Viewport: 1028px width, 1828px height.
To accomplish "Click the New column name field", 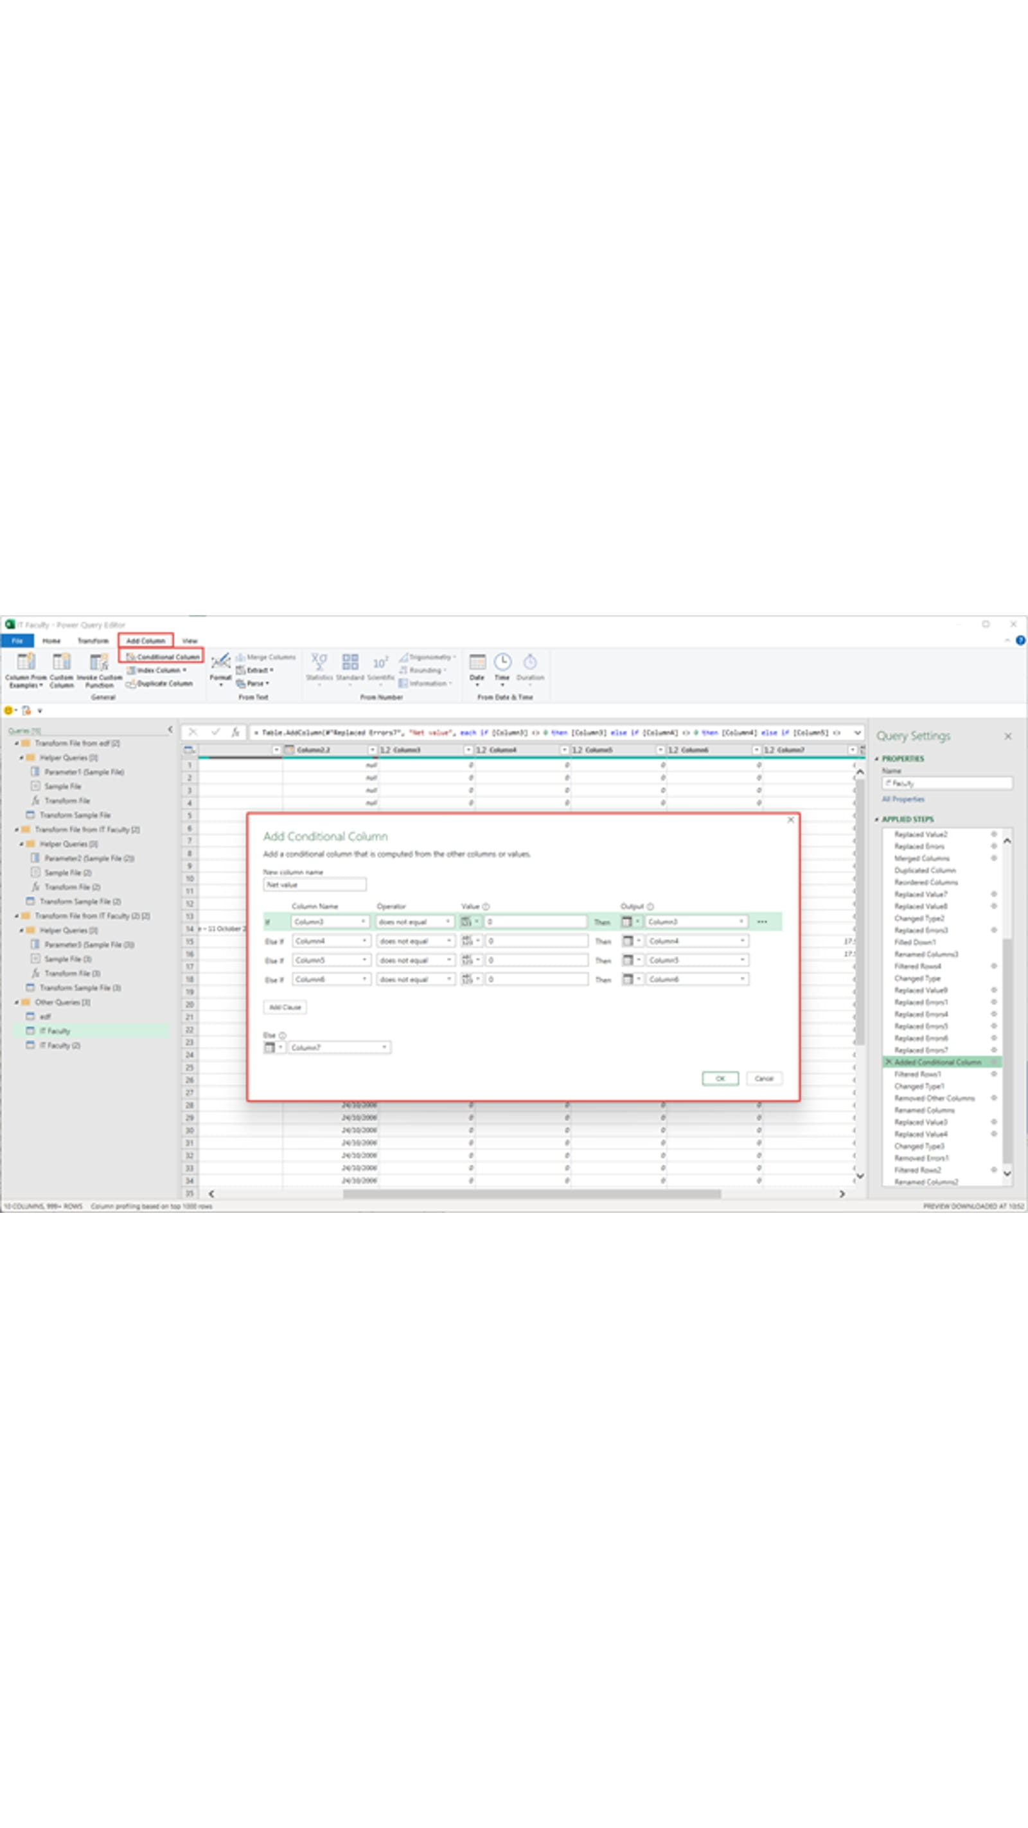I will point(314,885).
